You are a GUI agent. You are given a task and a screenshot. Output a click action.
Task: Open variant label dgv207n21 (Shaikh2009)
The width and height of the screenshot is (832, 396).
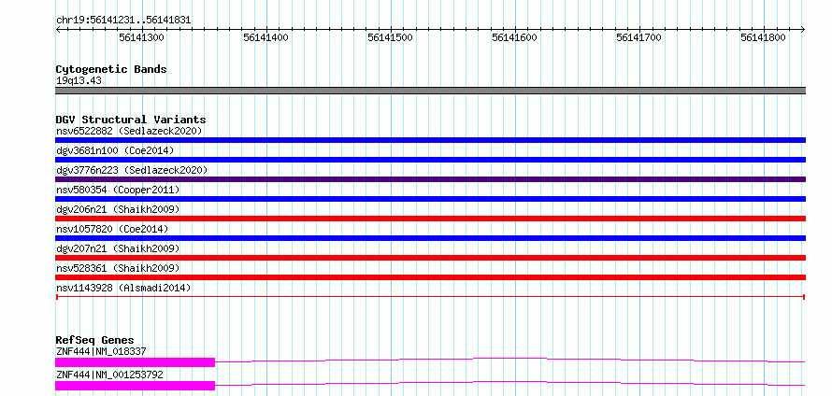coord(118,248)
